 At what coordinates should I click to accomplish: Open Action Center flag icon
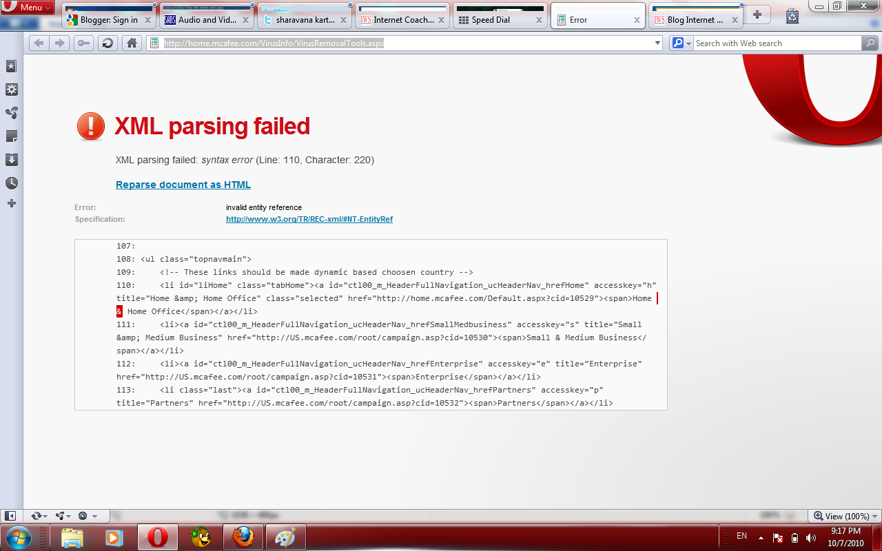[x=777, y=537]
